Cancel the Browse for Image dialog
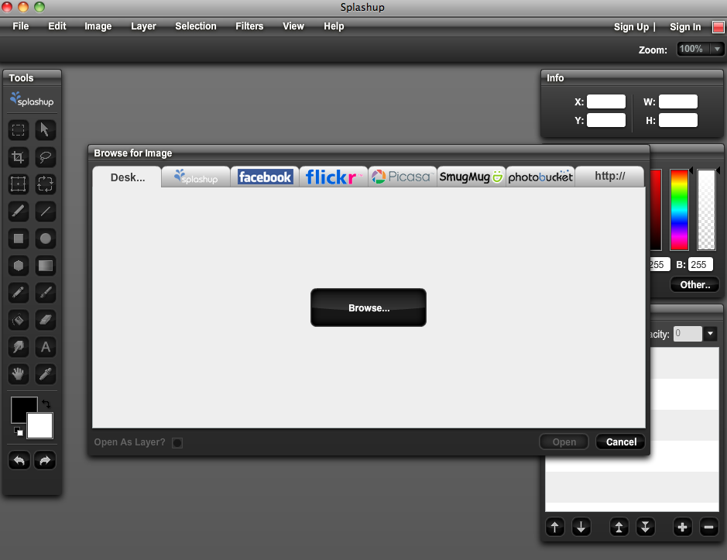727x560 pixels. 621,442
